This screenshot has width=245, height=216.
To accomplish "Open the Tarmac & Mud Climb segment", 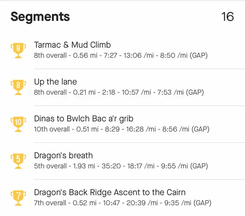I will point(73,45).
